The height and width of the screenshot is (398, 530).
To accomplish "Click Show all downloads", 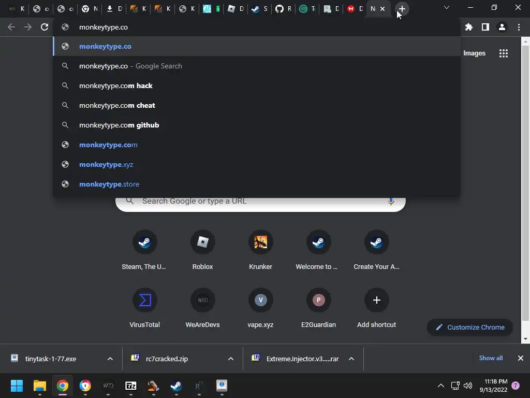I will click(491, 358).
